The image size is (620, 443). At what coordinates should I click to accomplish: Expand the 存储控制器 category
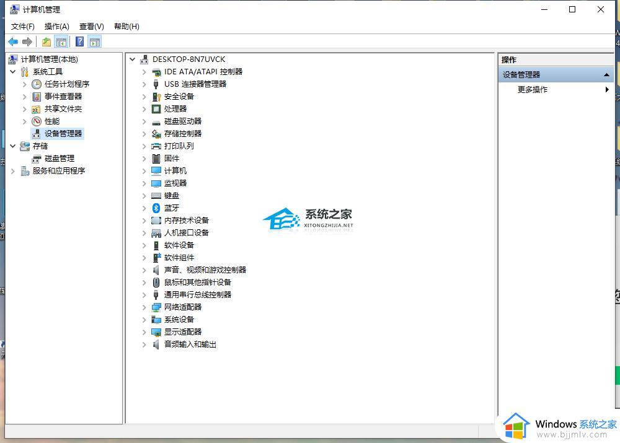(144, 134)
